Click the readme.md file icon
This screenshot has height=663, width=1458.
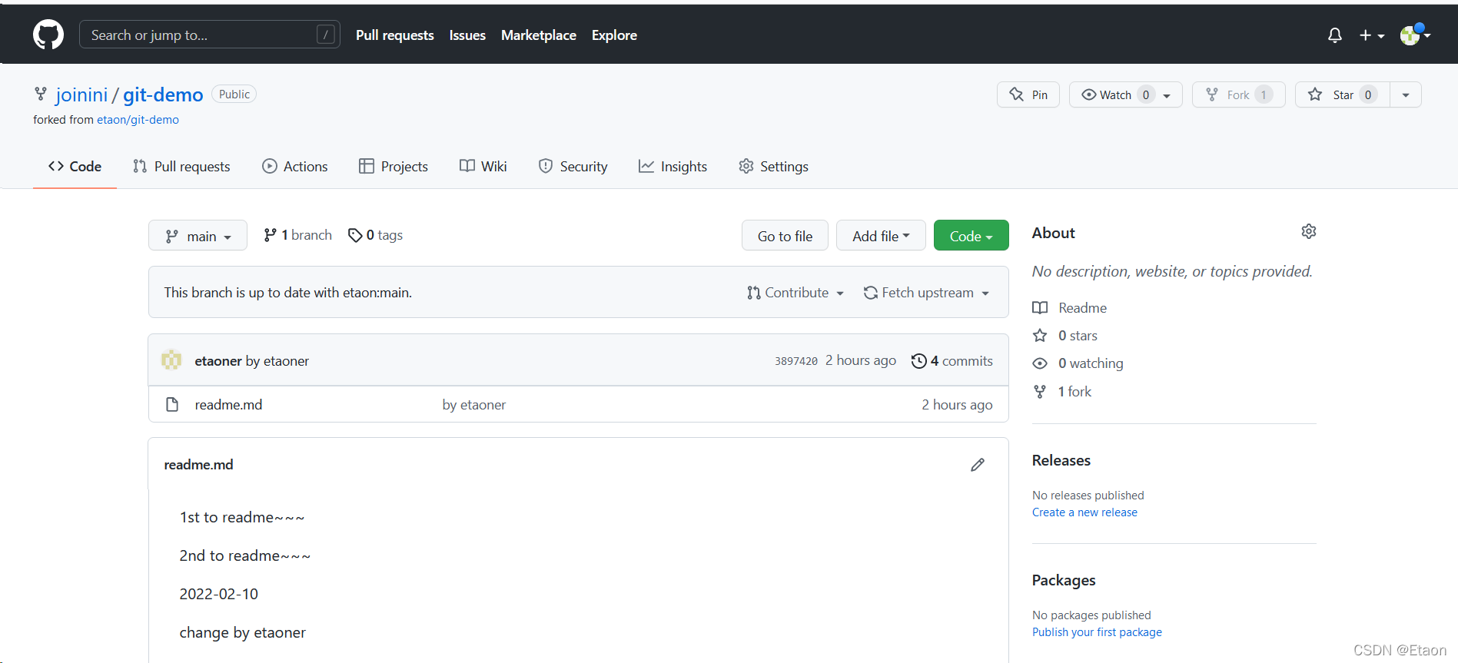173,405
